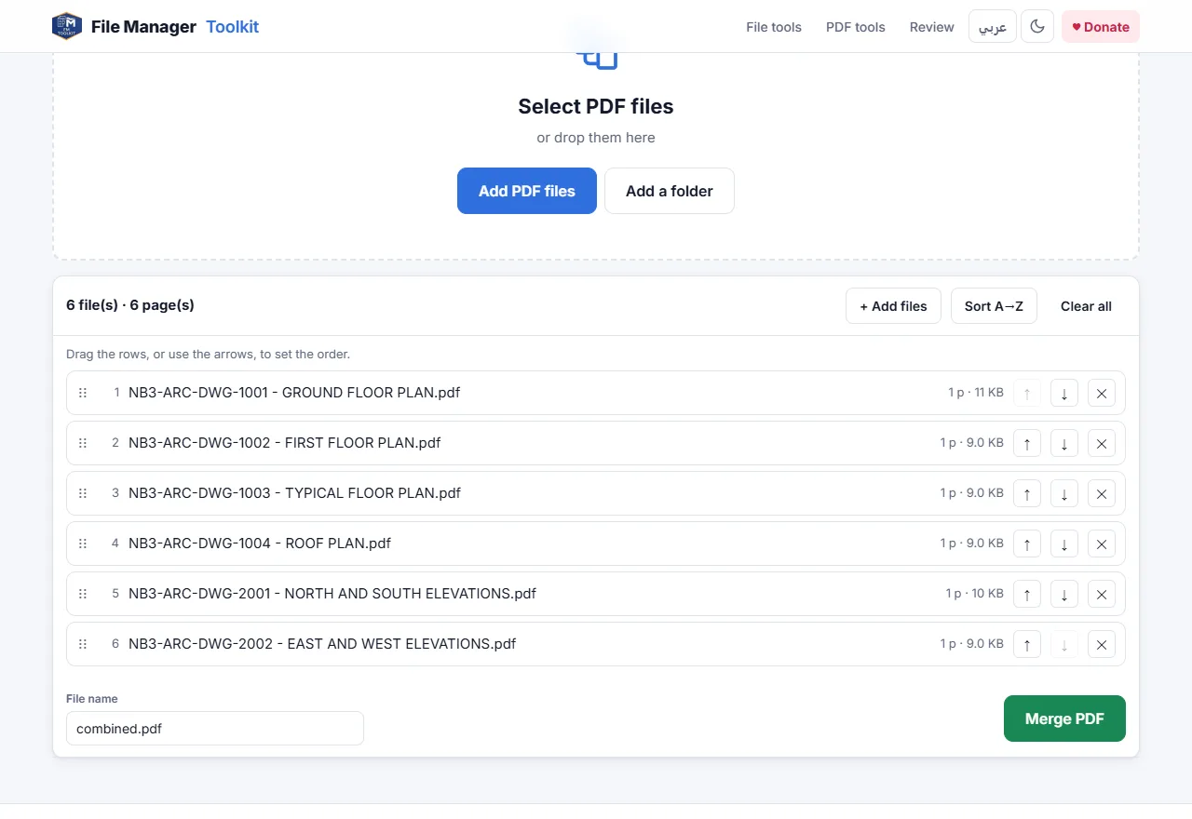Click drag handle of TYPICAL FLOOR PLAN row
This screenshot has height=819, width=1192.
coord(83,493)
